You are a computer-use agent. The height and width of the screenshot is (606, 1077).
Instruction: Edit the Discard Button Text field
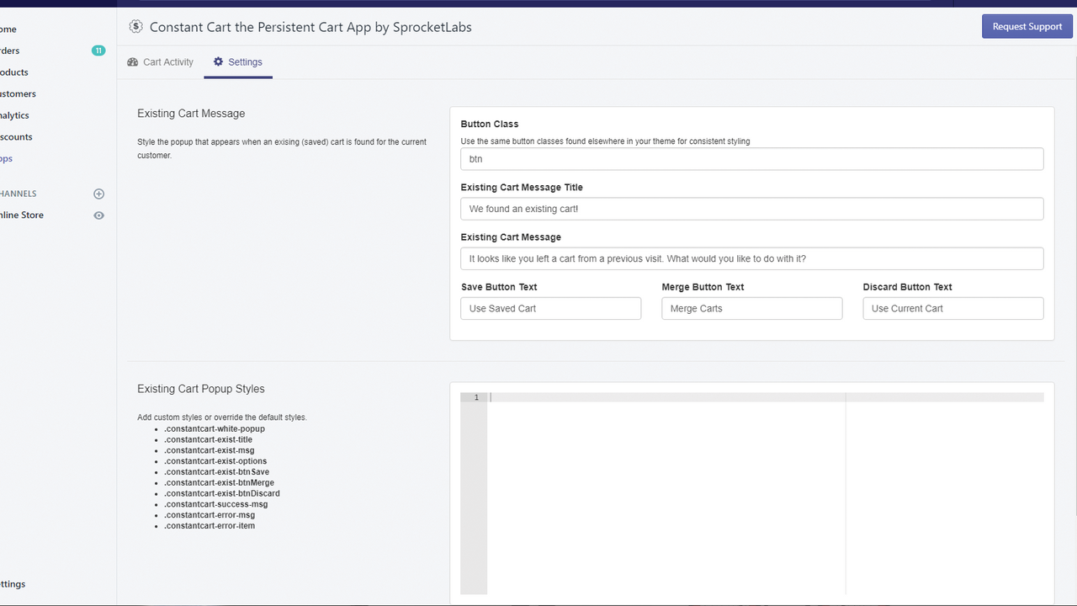click(x=952, y=308)
